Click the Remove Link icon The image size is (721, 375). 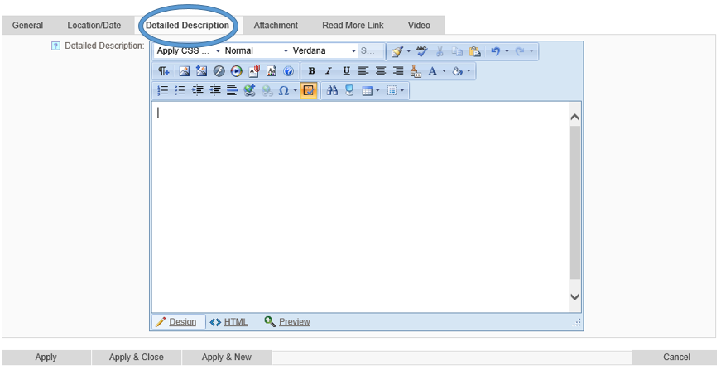pyautogui.click(x=267, y=90)
